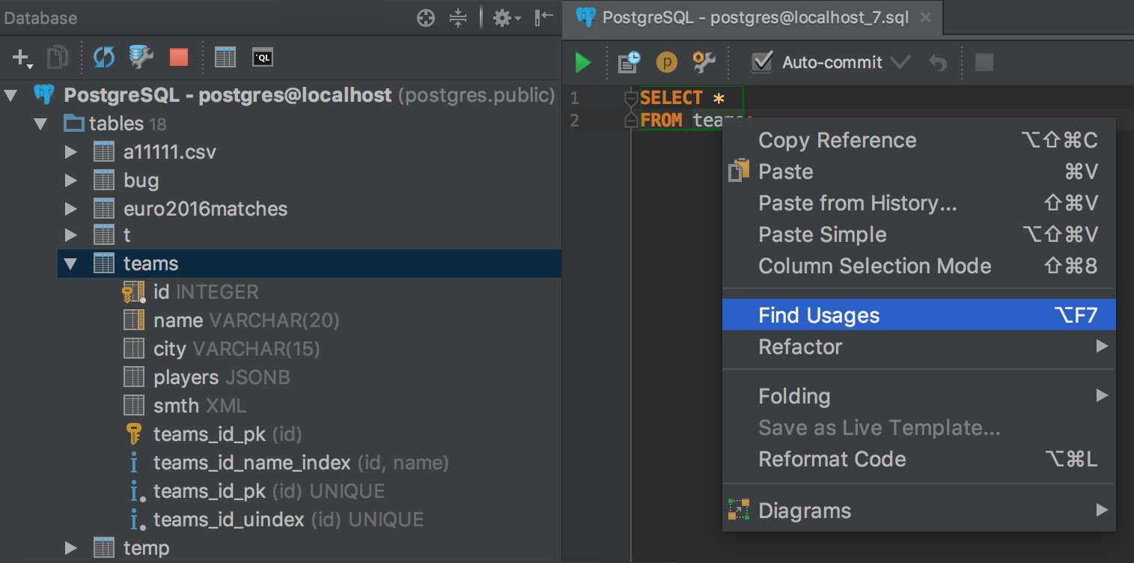
Task: Open Data Source Properties wrench icon
Action: (141, 57)
